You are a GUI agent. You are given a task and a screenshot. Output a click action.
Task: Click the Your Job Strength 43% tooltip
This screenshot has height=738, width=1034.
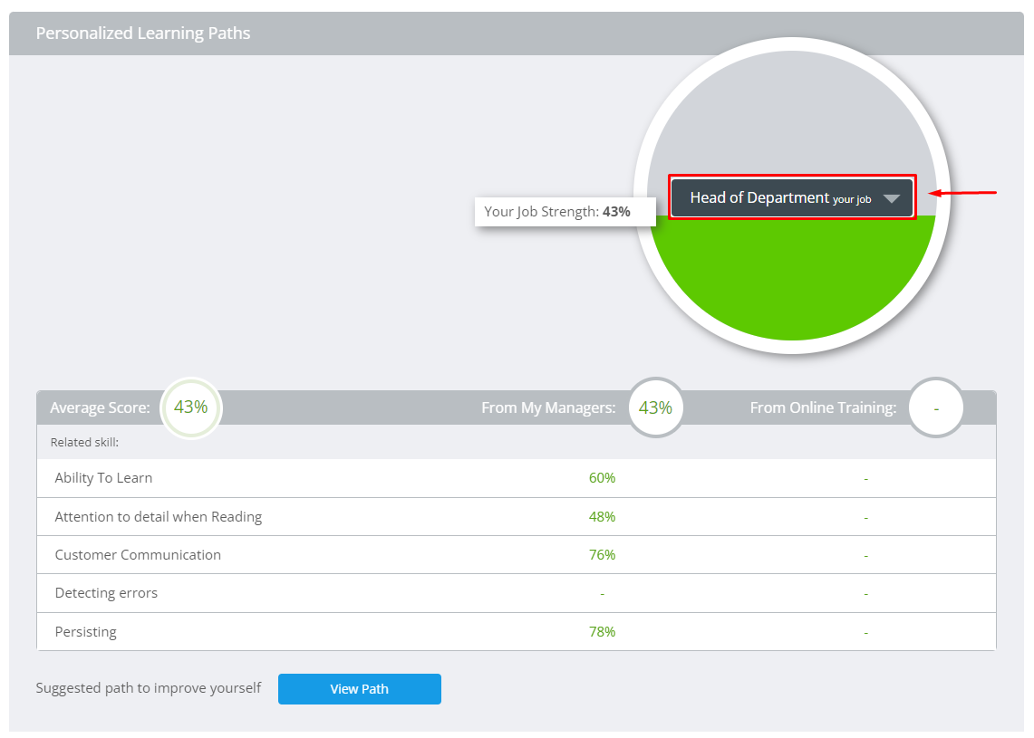click(556, 212)
